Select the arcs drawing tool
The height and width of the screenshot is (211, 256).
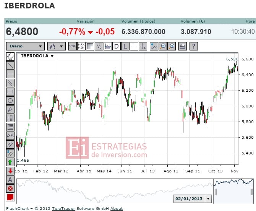10,136
